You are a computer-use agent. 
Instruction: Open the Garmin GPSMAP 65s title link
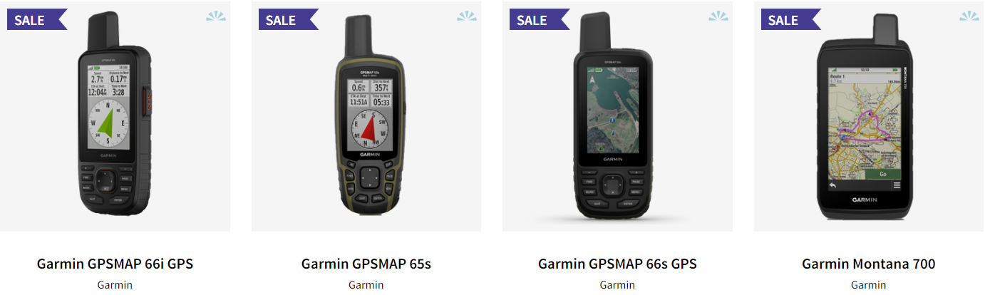[366, 264]
